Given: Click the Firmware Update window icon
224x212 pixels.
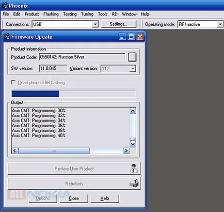Looking at the screenshot, I should click(x=7, y=36).
